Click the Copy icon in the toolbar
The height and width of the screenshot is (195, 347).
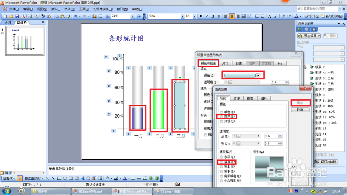pyautogui.click(x=57, y=16)
